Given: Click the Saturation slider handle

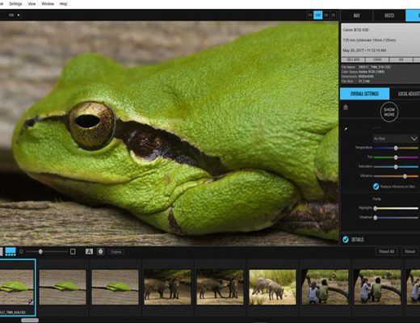Looking at the screenshot, I should [x=396, y=167].
